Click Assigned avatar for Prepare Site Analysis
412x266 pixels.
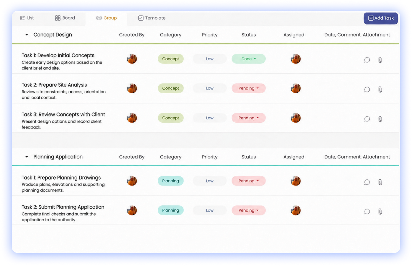point(296,88)
